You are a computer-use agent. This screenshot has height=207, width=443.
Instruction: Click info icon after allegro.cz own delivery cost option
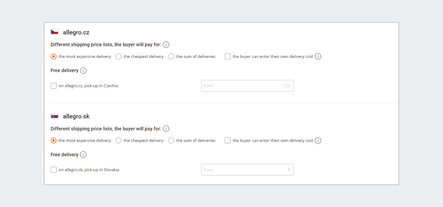[318, 56]
